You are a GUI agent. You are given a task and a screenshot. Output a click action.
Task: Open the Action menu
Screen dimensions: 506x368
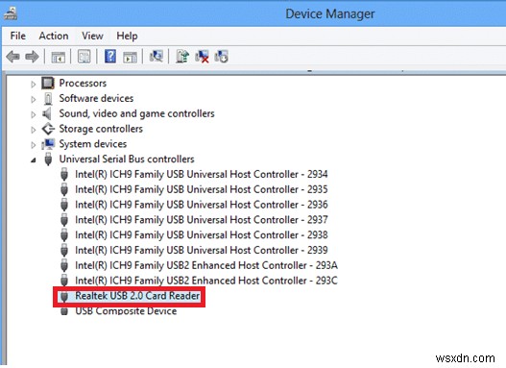coord(54,36)
